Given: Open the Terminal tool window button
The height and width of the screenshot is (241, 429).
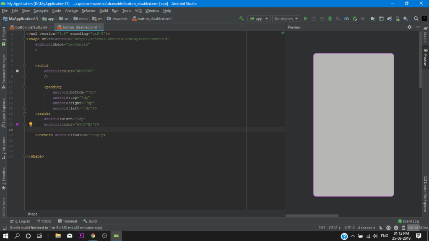Looking at the screenshot, I should (x=67, y=221).
